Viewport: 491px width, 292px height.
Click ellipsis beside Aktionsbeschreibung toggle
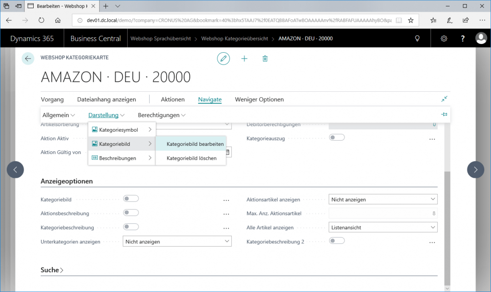226,214
